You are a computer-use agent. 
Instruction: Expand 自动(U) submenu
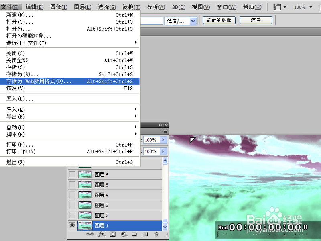point(69,127)
